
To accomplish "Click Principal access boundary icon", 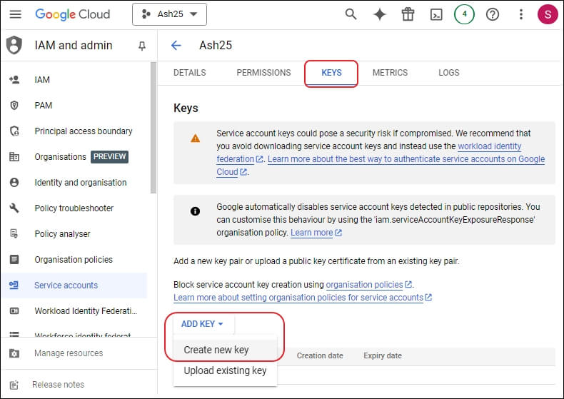I will 14,131.
